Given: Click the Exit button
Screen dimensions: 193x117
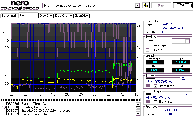Looking at the screenshot, I should [x=182, y=6].
